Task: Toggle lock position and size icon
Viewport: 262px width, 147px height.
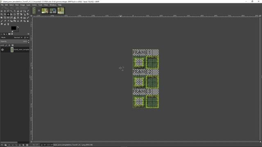Action: (x=9, y=45)
